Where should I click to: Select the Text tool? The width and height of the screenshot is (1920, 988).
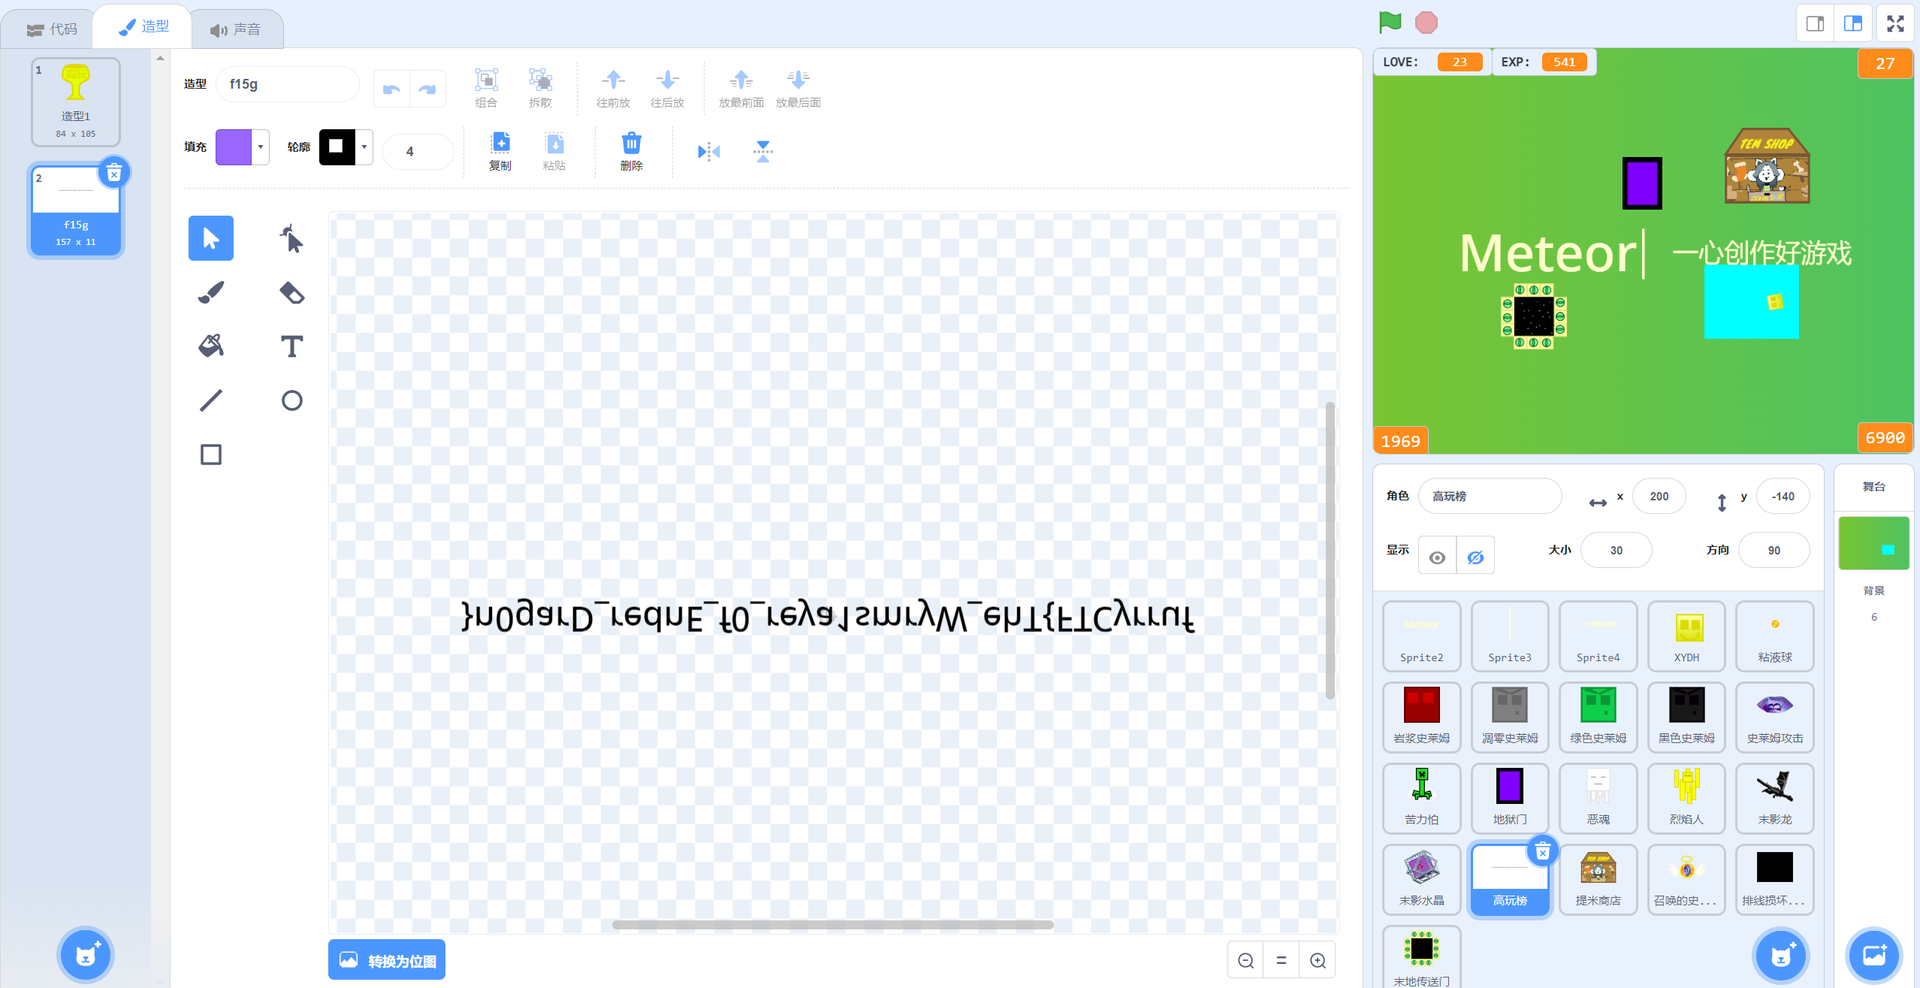[291, 346]
